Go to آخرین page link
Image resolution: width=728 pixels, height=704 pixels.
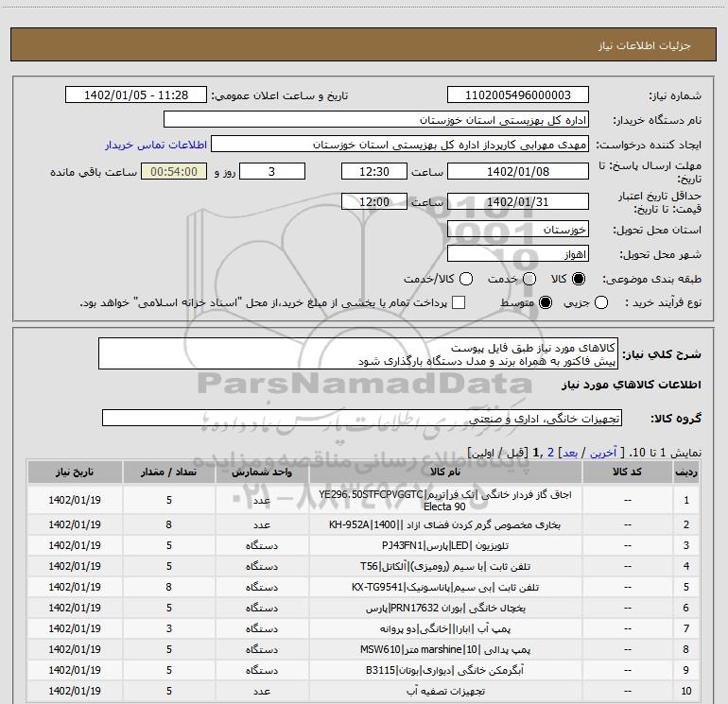pos(603,453)
